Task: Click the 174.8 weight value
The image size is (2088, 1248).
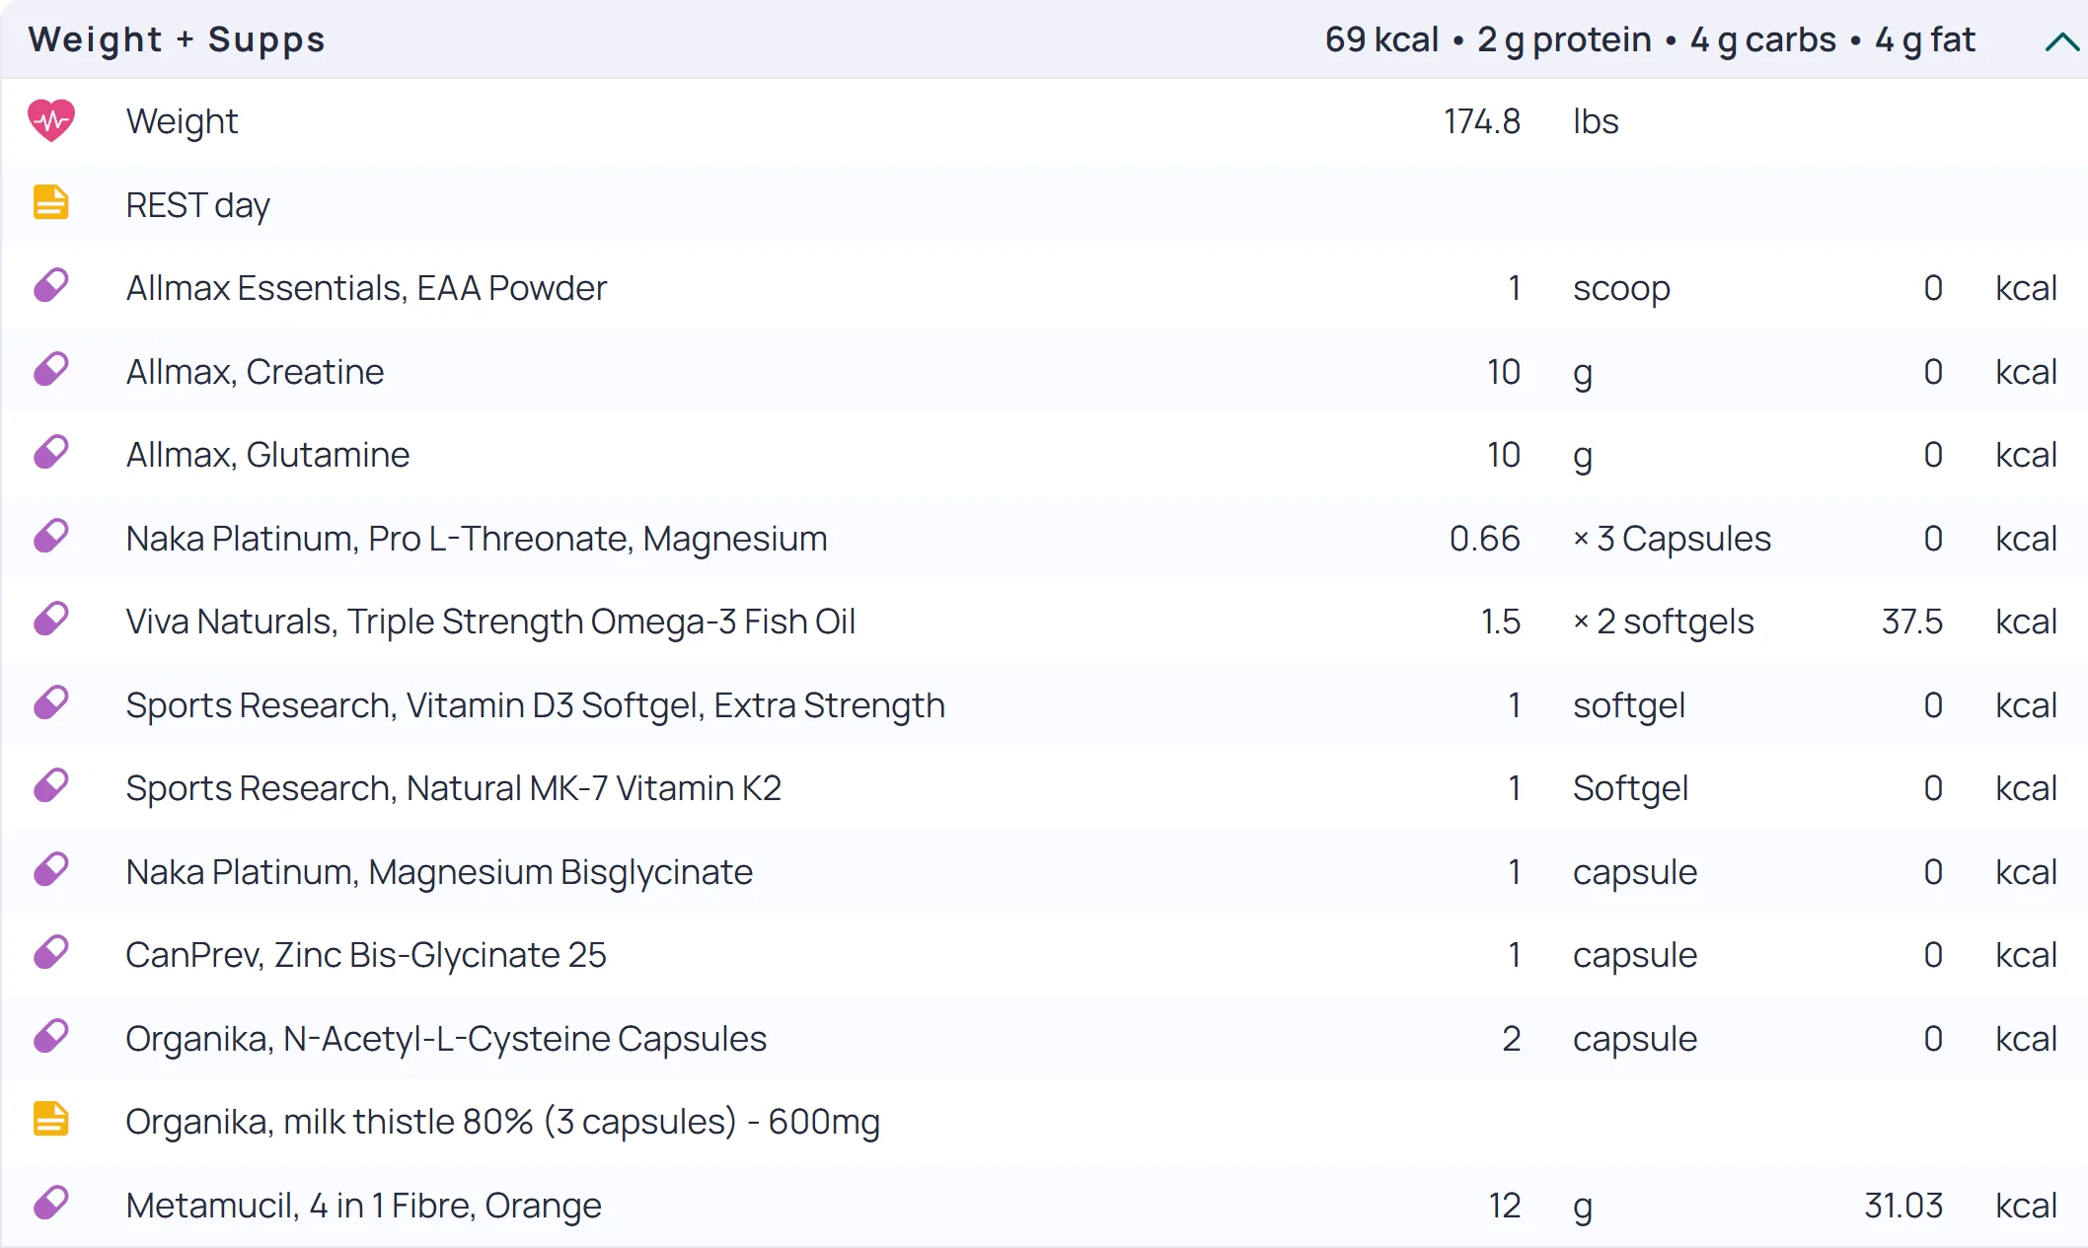Action: pos(1482,122)
